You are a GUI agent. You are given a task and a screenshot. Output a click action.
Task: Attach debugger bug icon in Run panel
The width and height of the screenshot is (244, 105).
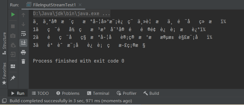click(13, 45)
